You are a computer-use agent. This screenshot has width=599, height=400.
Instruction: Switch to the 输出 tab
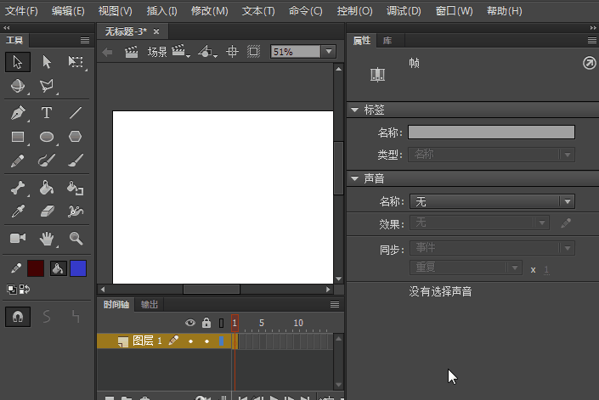[x=150, y=304]
